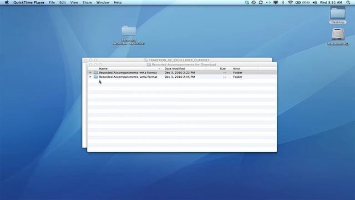
Task: Expand Recorded Accompaniments-wma format folder
Action: [x=90, y=77]
